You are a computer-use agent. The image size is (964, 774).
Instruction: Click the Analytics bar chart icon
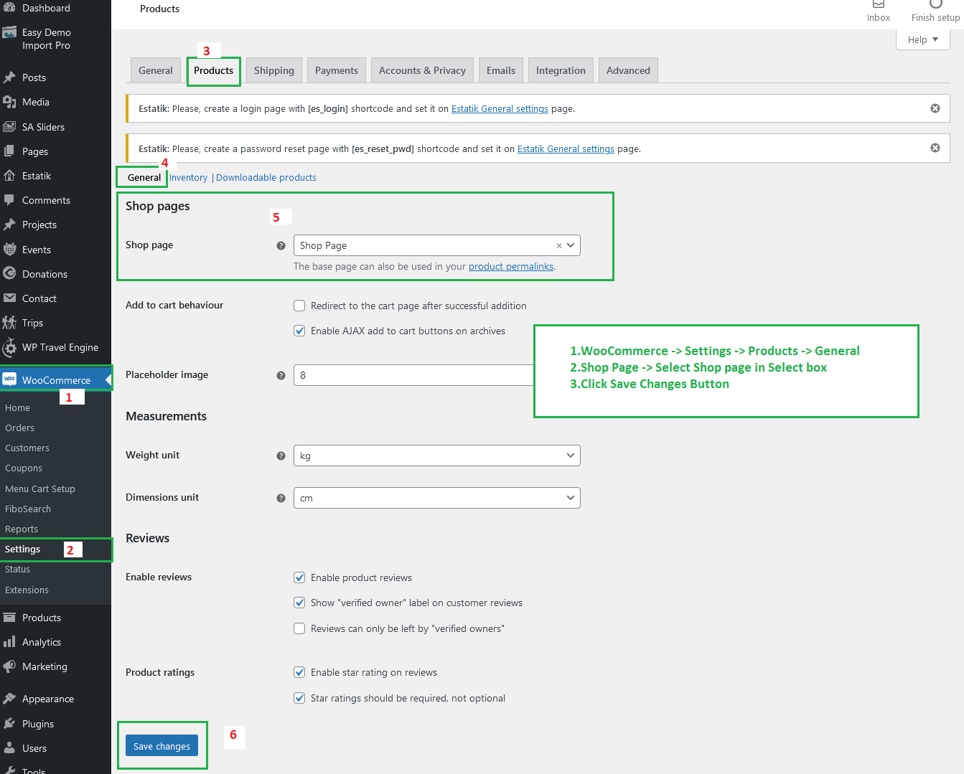(x=9, y=642)
